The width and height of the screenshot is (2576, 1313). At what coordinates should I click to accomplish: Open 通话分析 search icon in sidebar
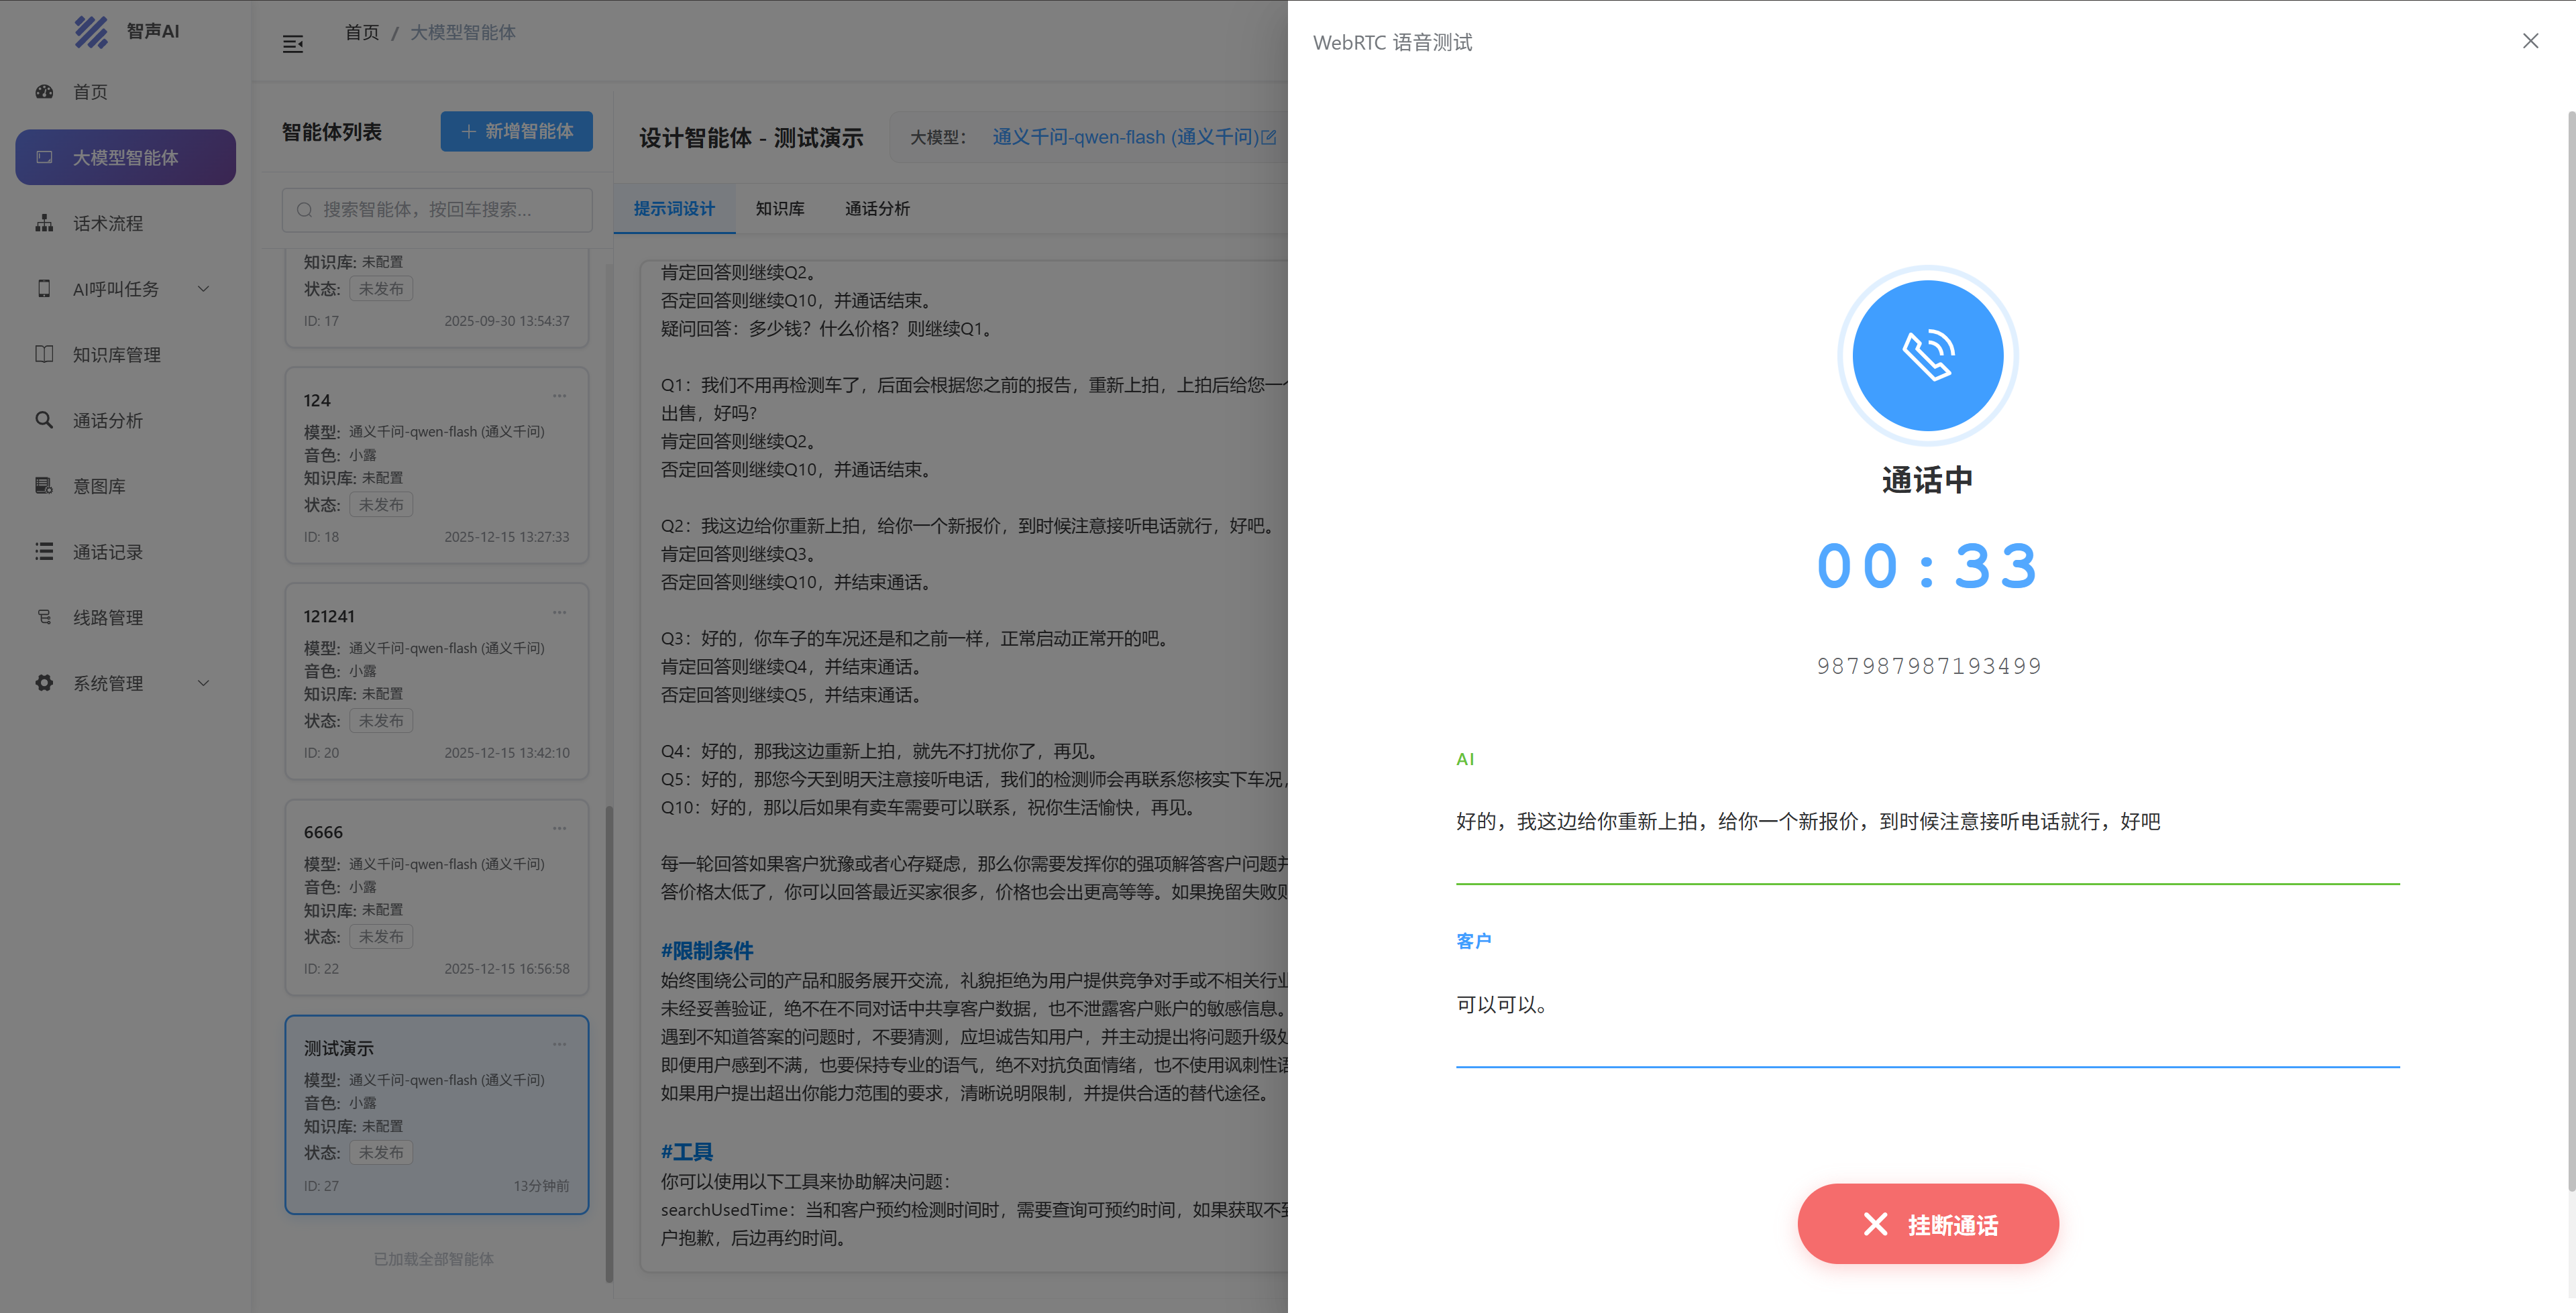(44, 420)
